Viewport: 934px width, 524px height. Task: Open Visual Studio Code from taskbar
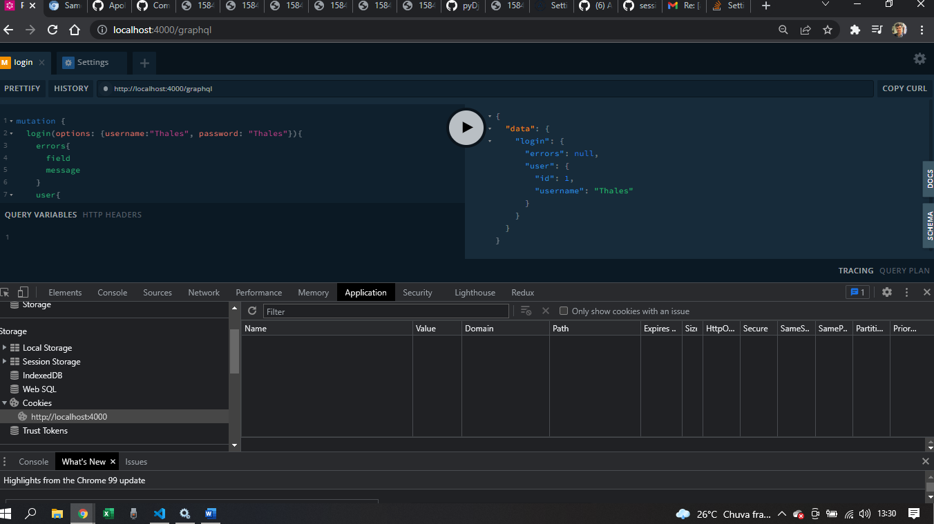click(x=160, y=514)
